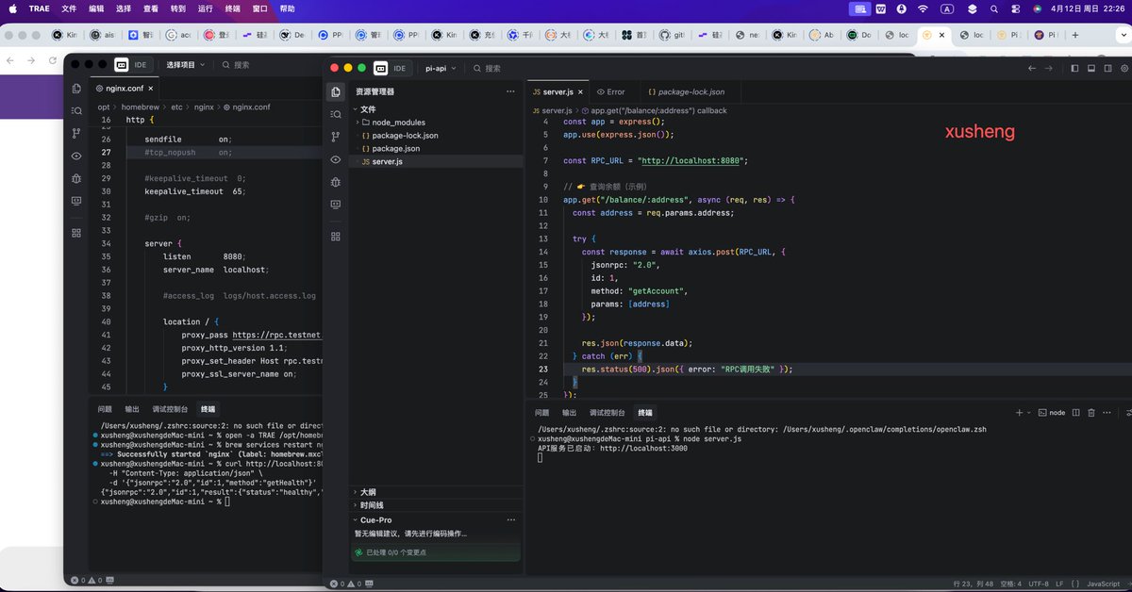This screenshot has height=592, width=1132.
Task: Open 选择项目 dropdown in nginx.conf window
Action: pos(185,65)
